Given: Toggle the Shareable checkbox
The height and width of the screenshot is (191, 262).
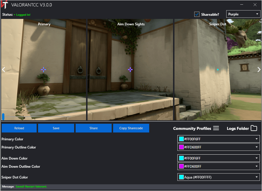Looking at the screenshot, I should coord(197,14).
